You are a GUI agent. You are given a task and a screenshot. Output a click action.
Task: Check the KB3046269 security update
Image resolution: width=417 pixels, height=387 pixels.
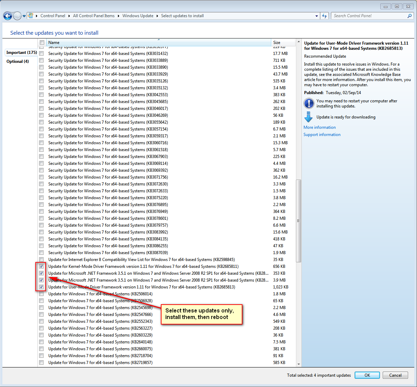41,115
